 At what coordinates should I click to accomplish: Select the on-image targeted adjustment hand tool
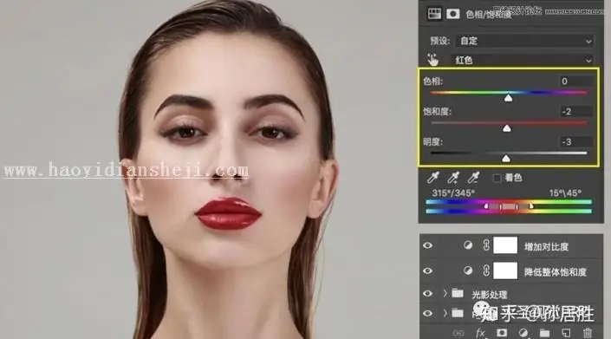[432, 60]
